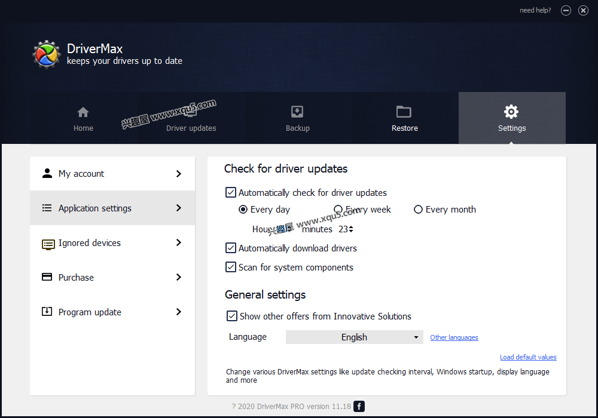Click the Other languages link
Image resolution: width=598 pixels, height=418 pixels.
coord(454,337)
